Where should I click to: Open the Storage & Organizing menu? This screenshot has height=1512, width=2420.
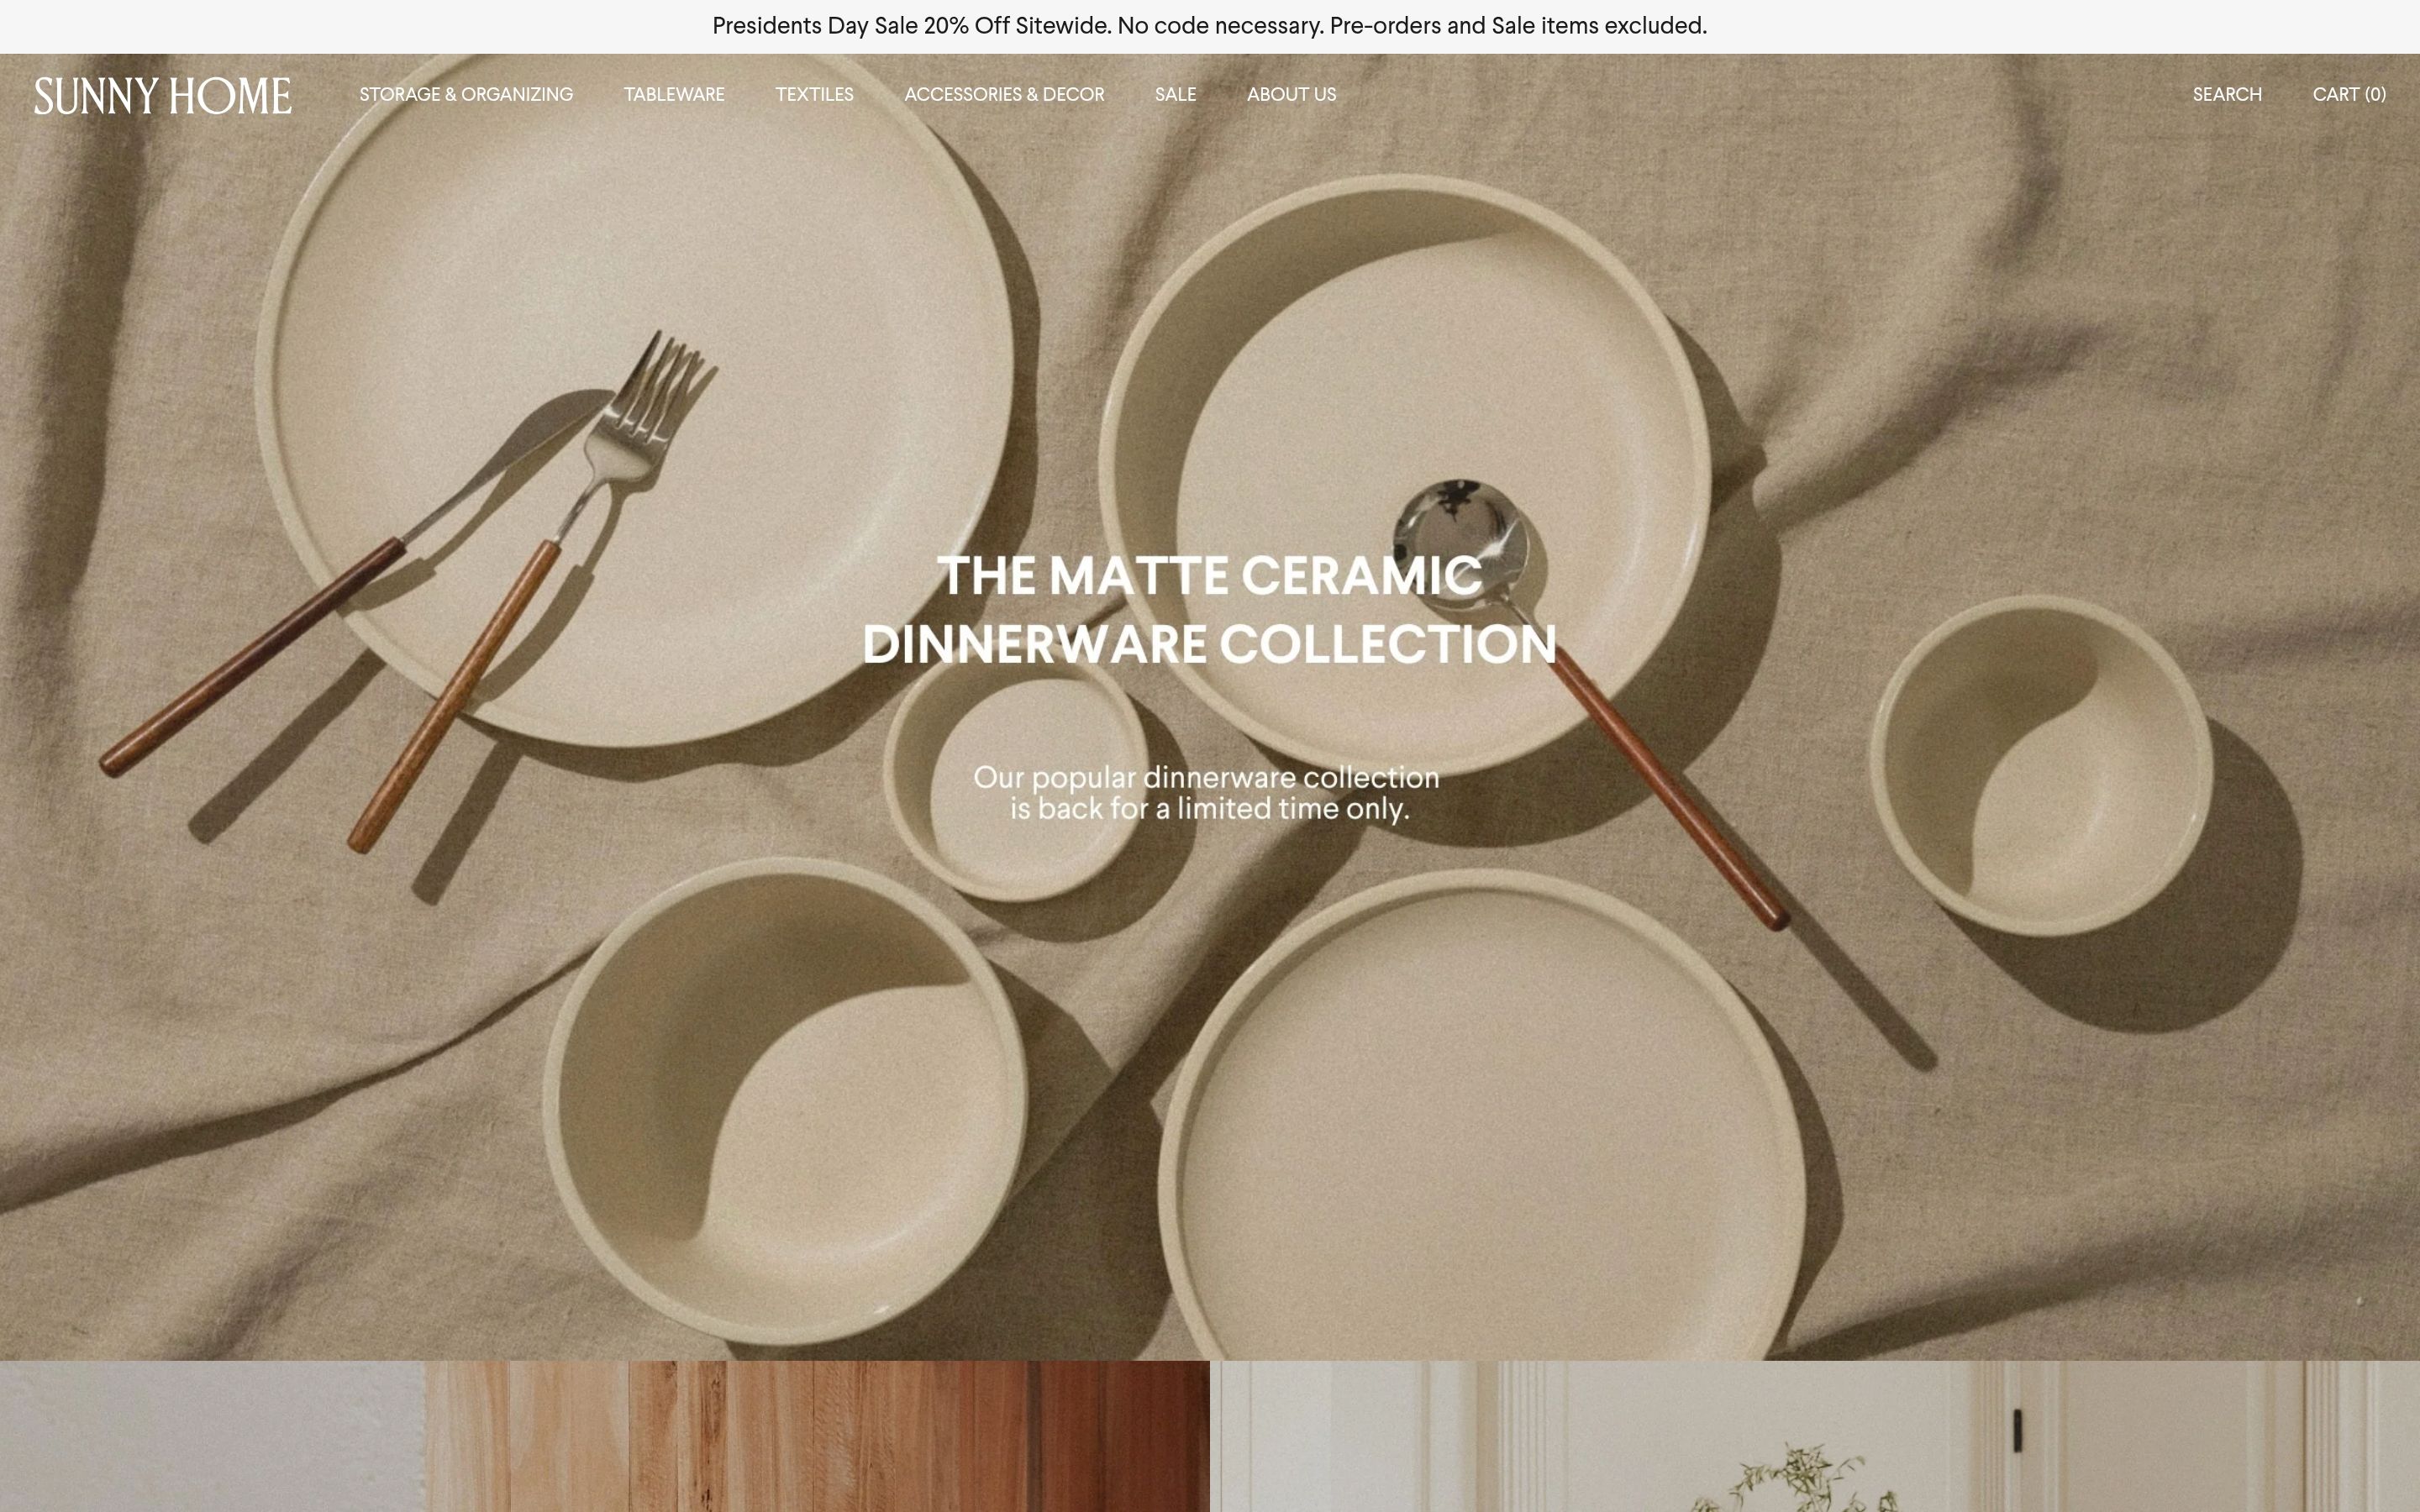click(466, 94)
